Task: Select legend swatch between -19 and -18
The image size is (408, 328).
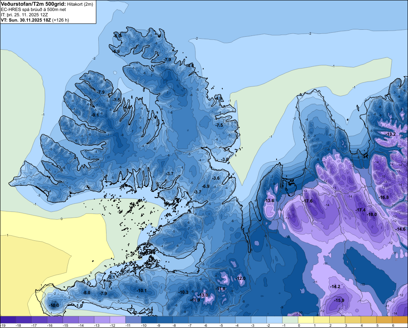Action: coord(8,320)
